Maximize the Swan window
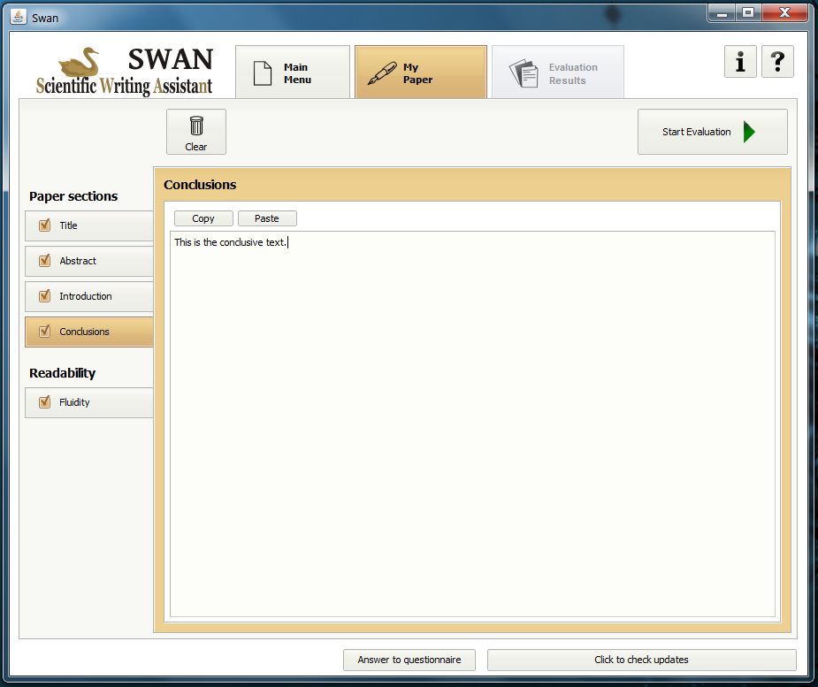Viewport: 818px width, 687px height. (749, 13)
